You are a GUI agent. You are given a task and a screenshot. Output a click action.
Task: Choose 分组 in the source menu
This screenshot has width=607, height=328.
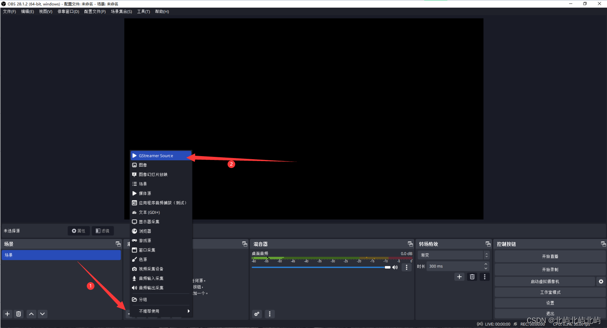tap(161, 299)
